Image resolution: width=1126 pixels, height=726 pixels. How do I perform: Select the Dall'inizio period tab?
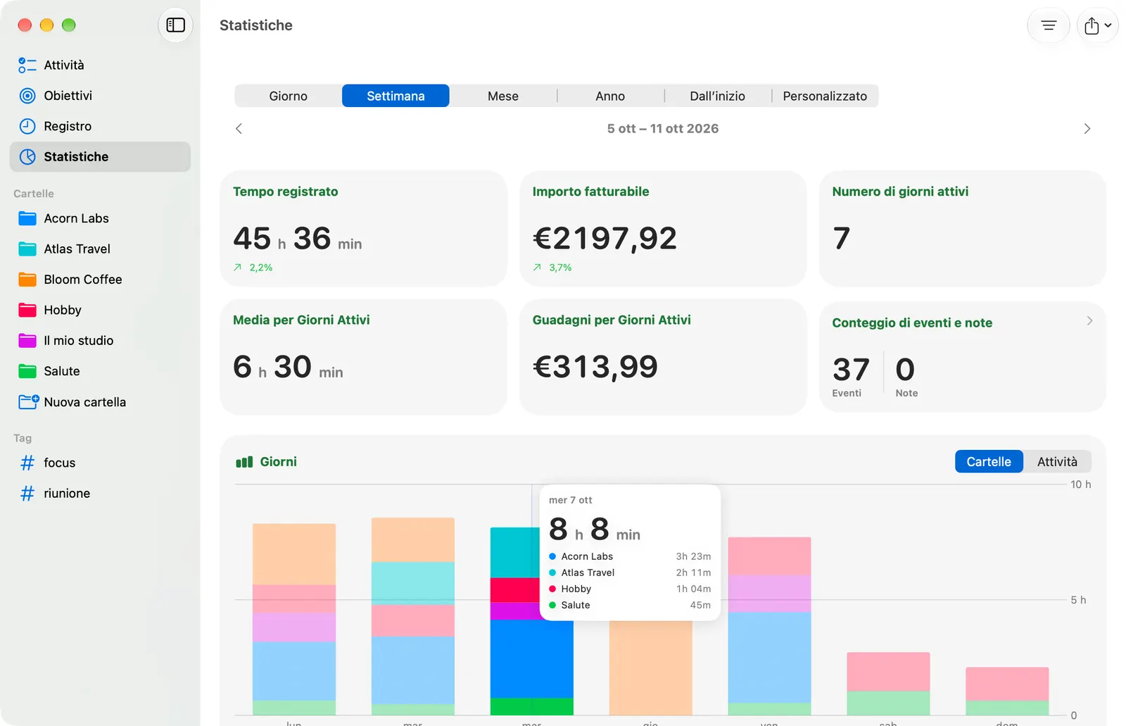(717, 96)
